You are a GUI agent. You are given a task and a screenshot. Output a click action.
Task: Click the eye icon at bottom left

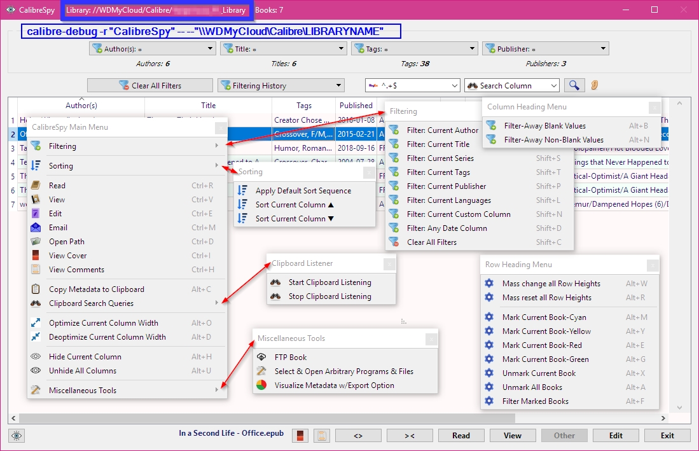click(x=17, y=435)
